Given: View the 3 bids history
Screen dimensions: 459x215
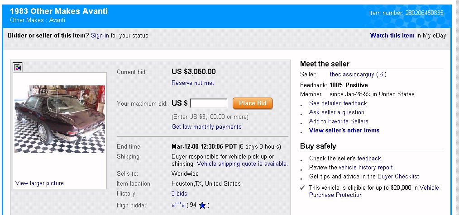Looking at the screenshot, I should coord(179,194).
